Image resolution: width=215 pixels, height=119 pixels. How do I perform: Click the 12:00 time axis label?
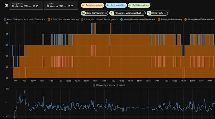point(69,81)
